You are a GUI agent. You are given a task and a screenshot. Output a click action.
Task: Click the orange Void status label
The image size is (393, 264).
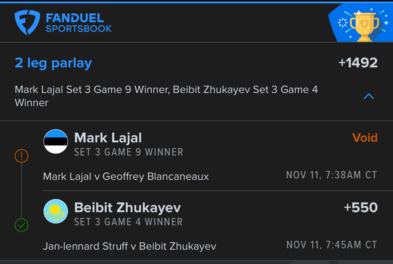(x=365, y=138)
